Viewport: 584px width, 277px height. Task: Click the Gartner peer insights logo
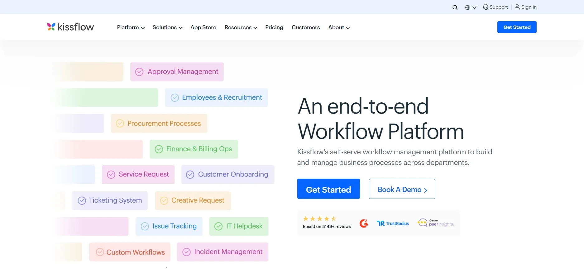(x=436, y=223)
